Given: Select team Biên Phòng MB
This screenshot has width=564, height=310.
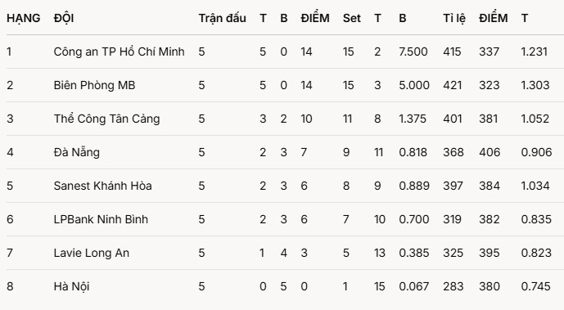Looking at the screenshot, I should click(x=94, y=85).
